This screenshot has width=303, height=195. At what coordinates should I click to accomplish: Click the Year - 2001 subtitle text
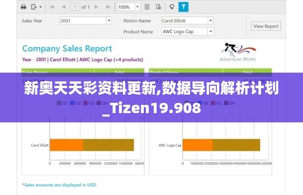83,59
